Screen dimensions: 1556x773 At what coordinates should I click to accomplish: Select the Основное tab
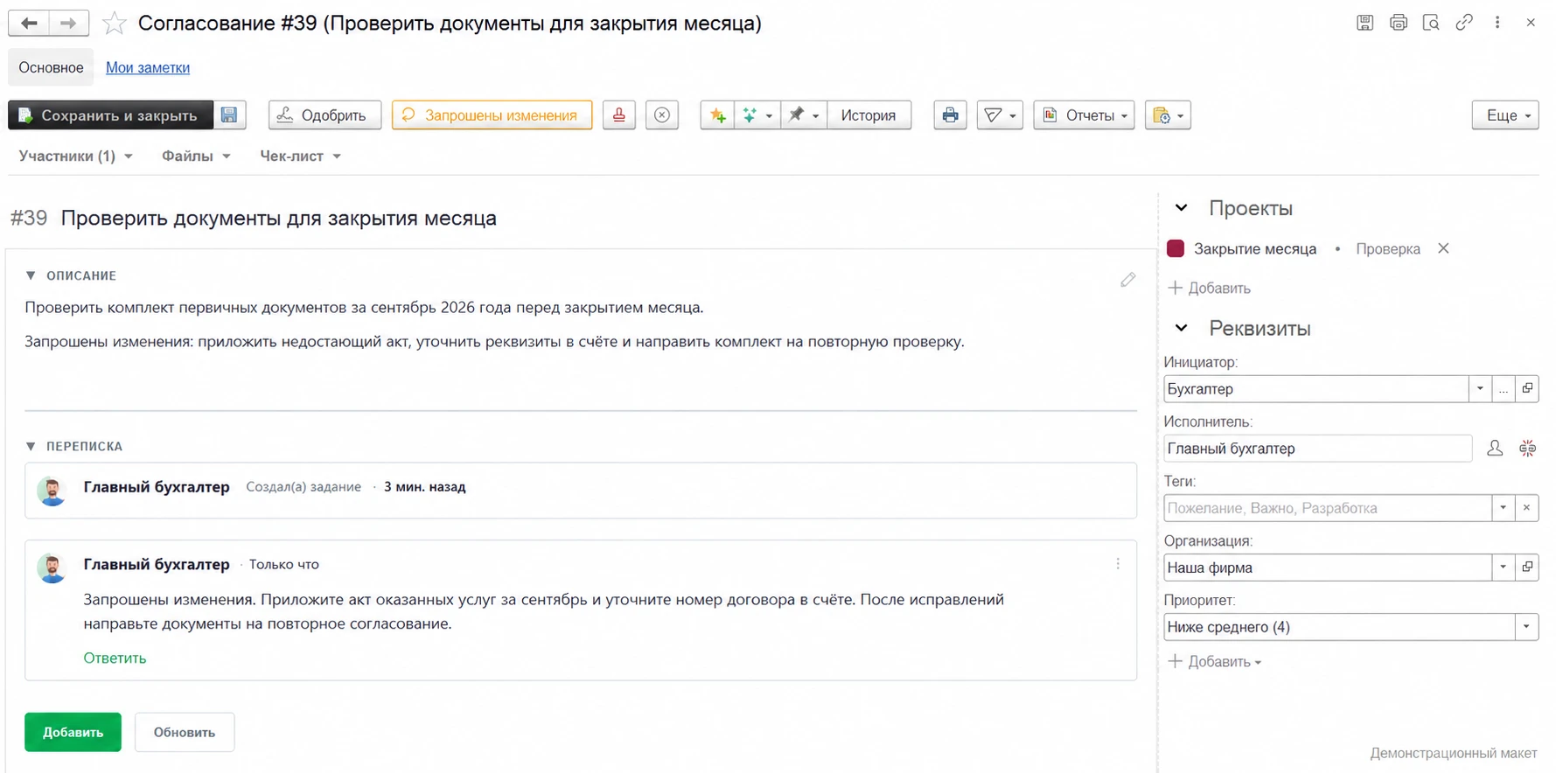51,67
